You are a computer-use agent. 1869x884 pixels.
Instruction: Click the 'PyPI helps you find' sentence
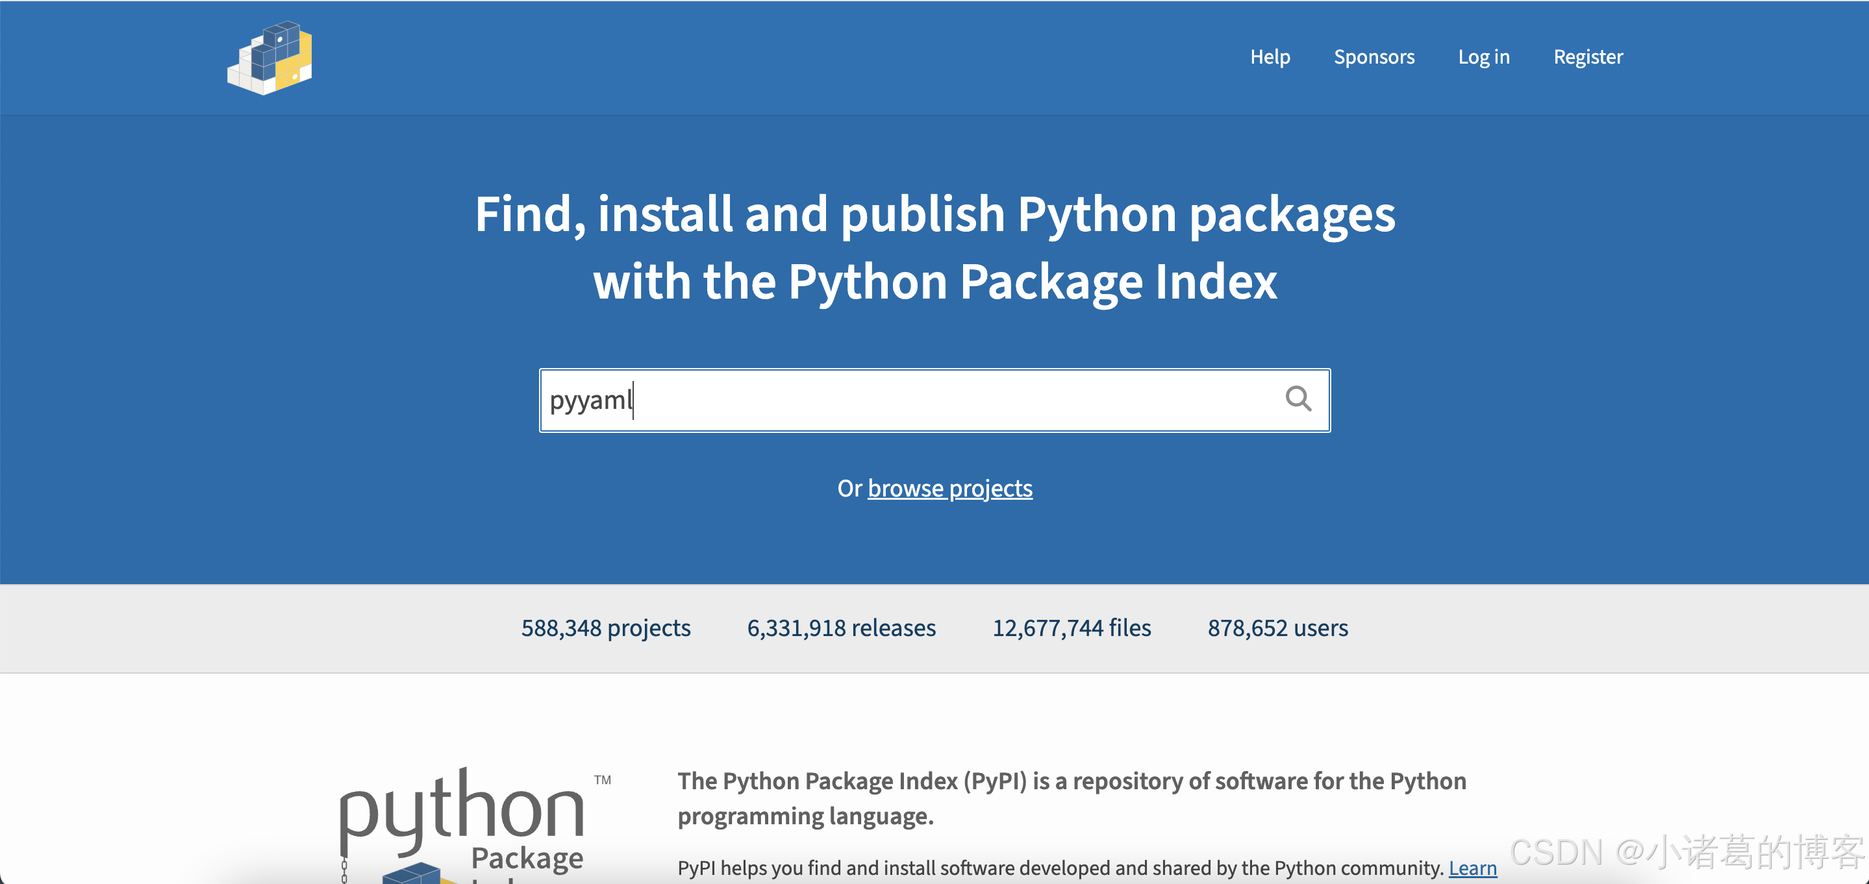(x=1059, y=867)
